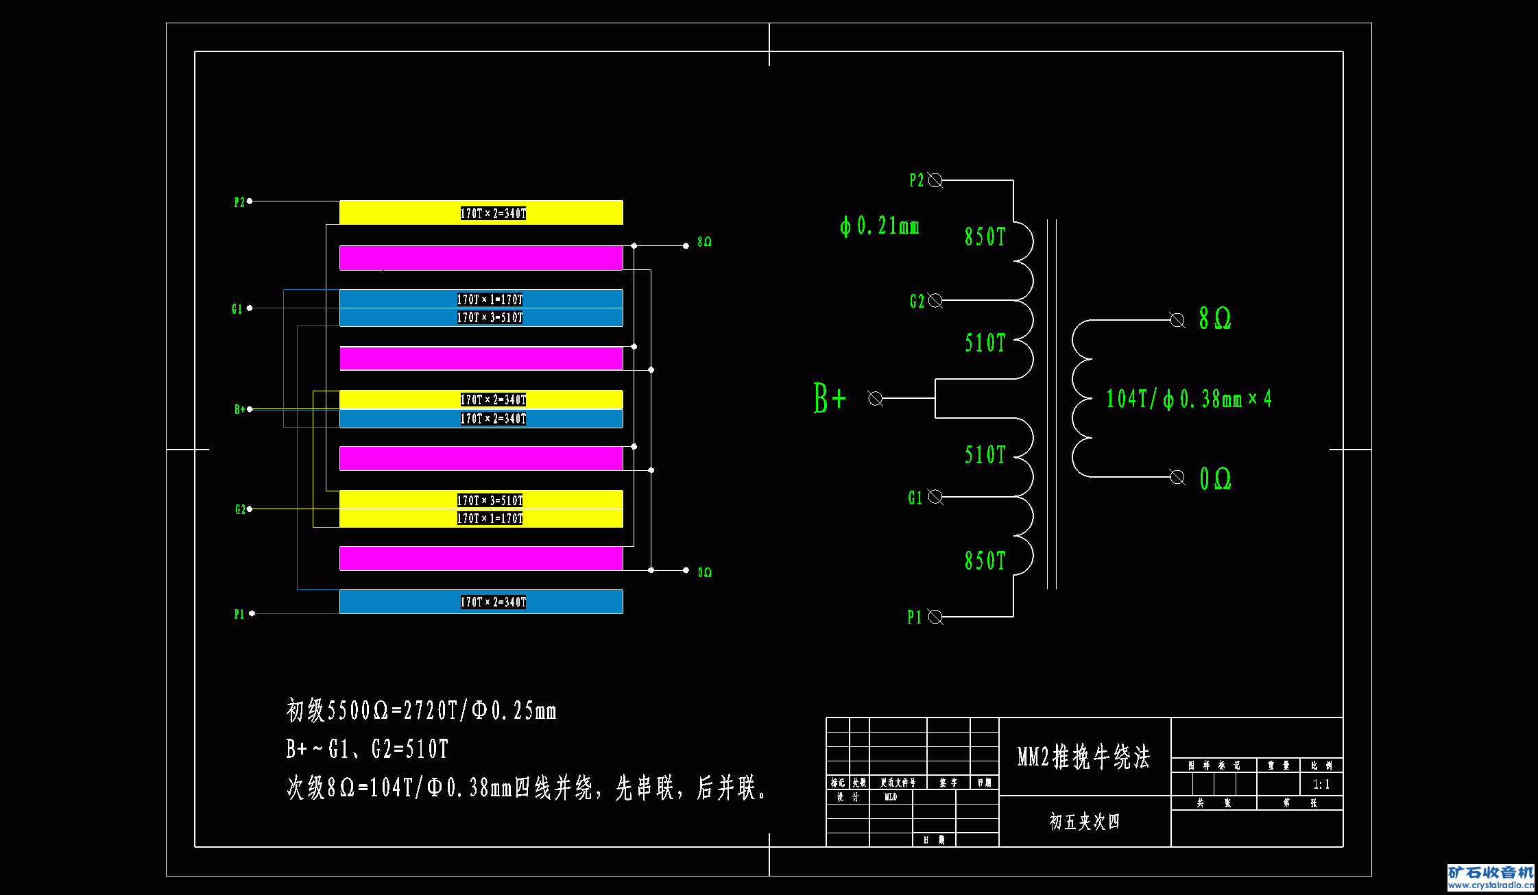This screenshot has height=895, width=1538.
Task: Click the 更改文件号 header cell
Action: point(898,783)
